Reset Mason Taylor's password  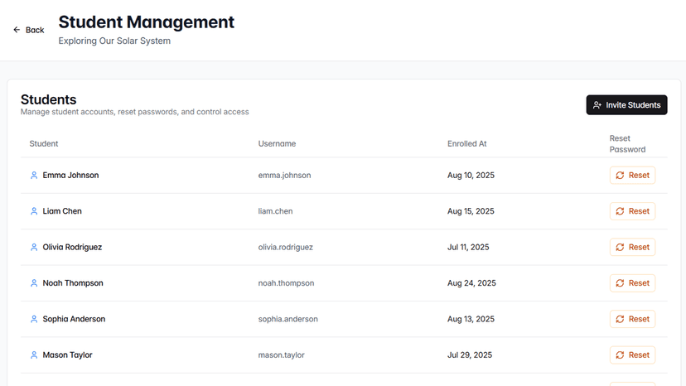click(x=632, y=355)
